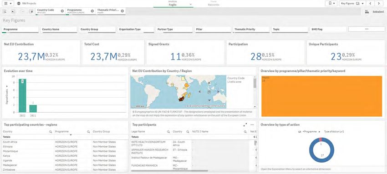Search the Legal Name column

pyautogui.click(x=168, y=132)
